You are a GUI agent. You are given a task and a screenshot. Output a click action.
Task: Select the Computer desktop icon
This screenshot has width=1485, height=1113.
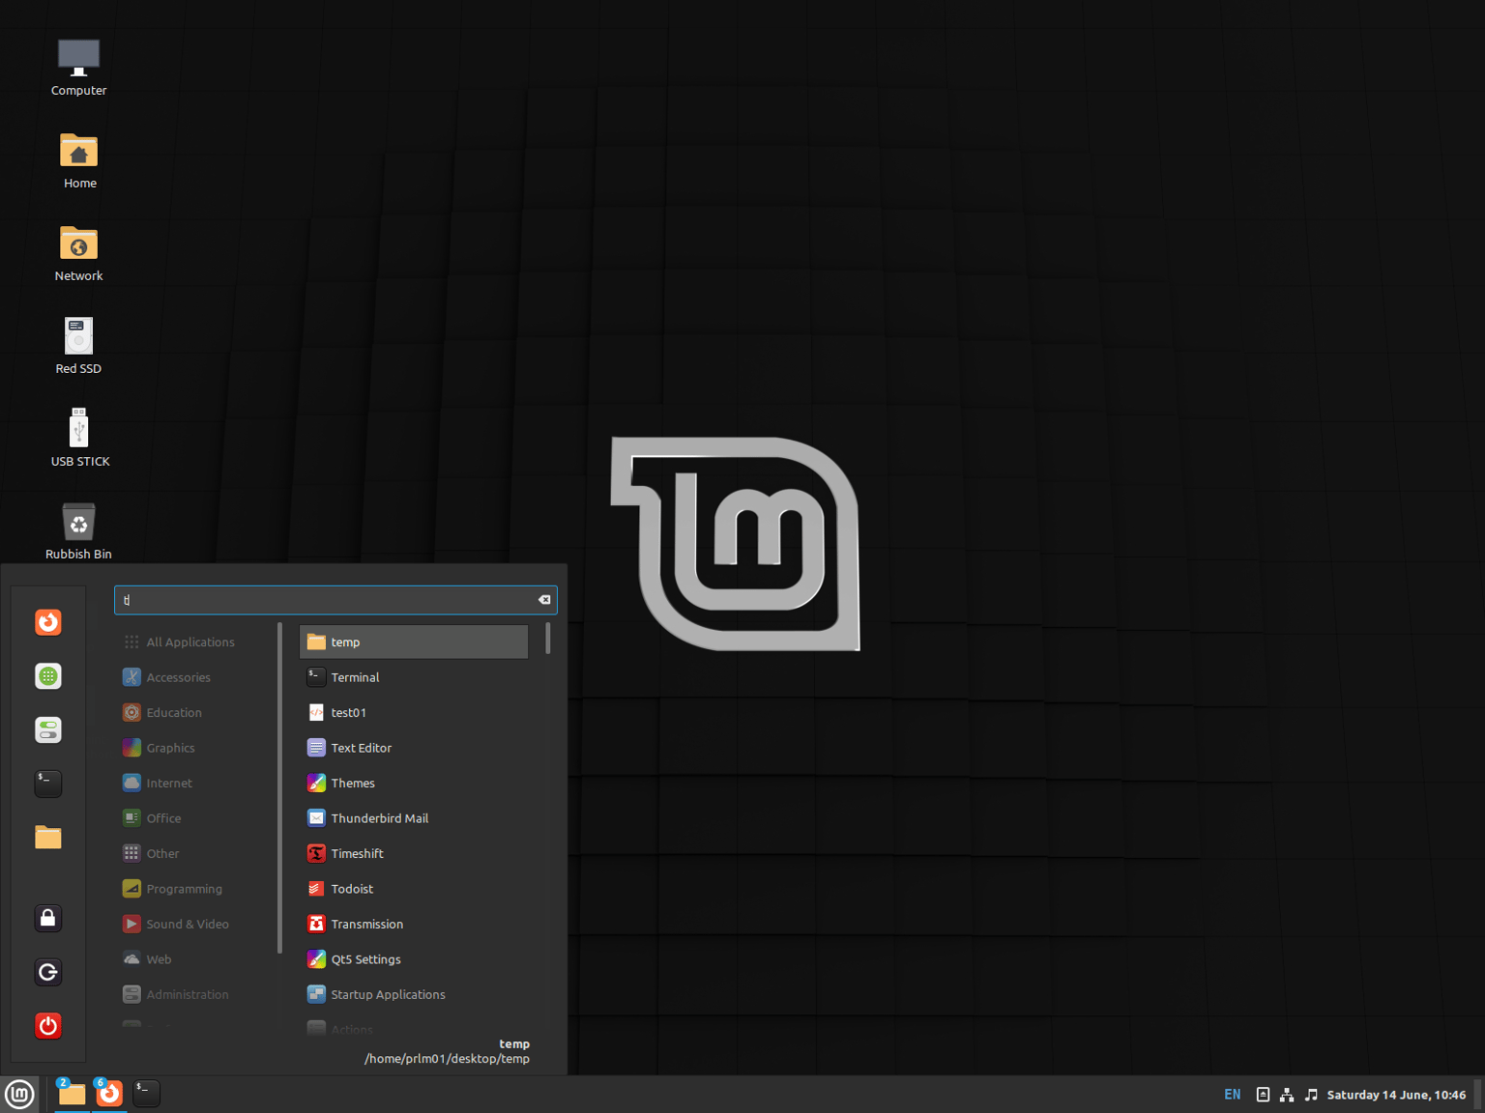[x=79, y=68]
